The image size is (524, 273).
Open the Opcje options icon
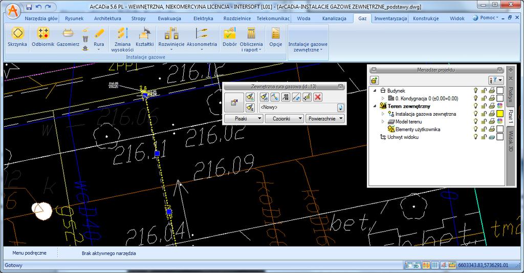[x=276, y=37]
